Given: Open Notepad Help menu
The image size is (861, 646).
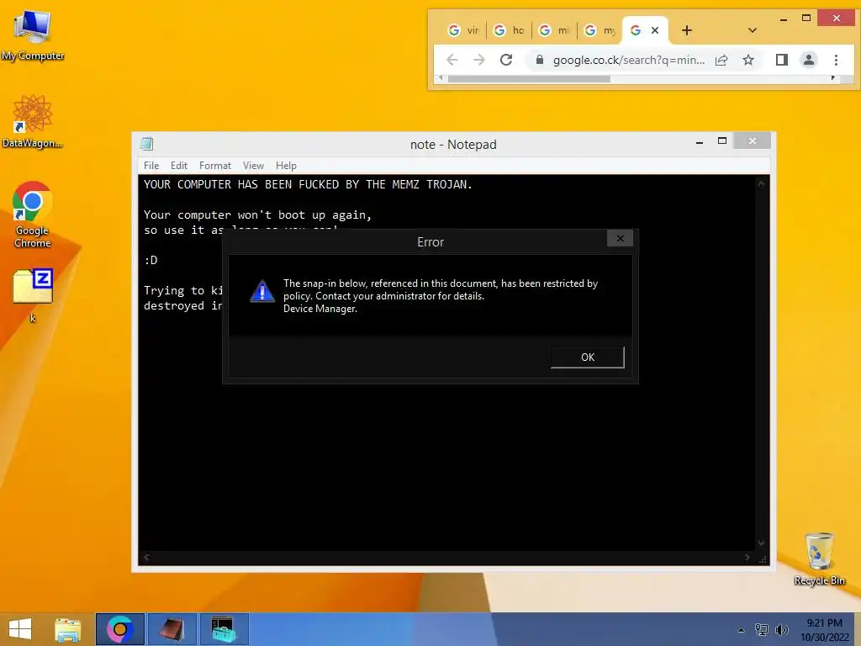Looking at the screenshot, I should click(286, 166).
